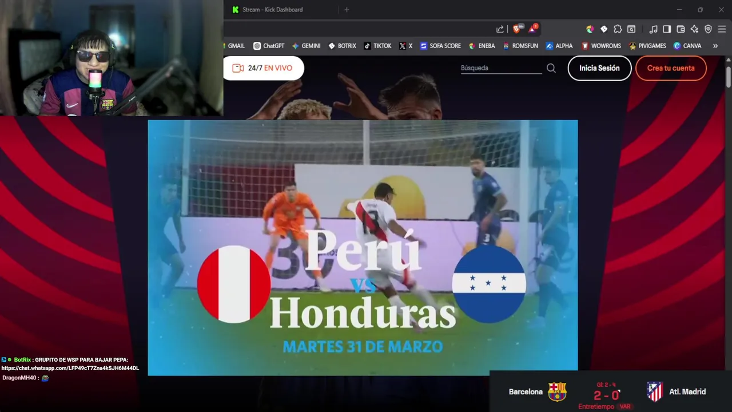Image resolution: width=732 pixels, height=412 pixels.
Task: Click the Perú vs Honduras promo video
Action: coord(363,248)
